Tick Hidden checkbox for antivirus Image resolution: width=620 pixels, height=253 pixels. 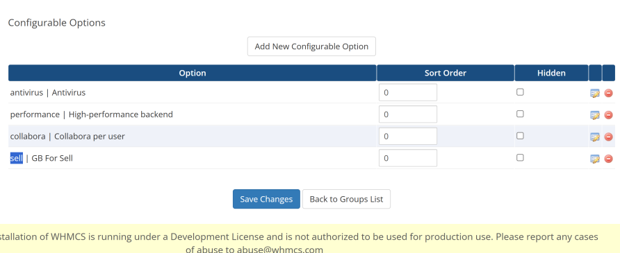pos(520,91)
